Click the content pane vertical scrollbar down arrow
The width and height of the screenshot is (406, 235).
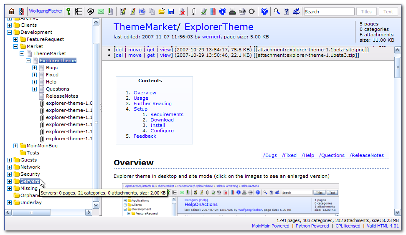[x=398, y=212]
